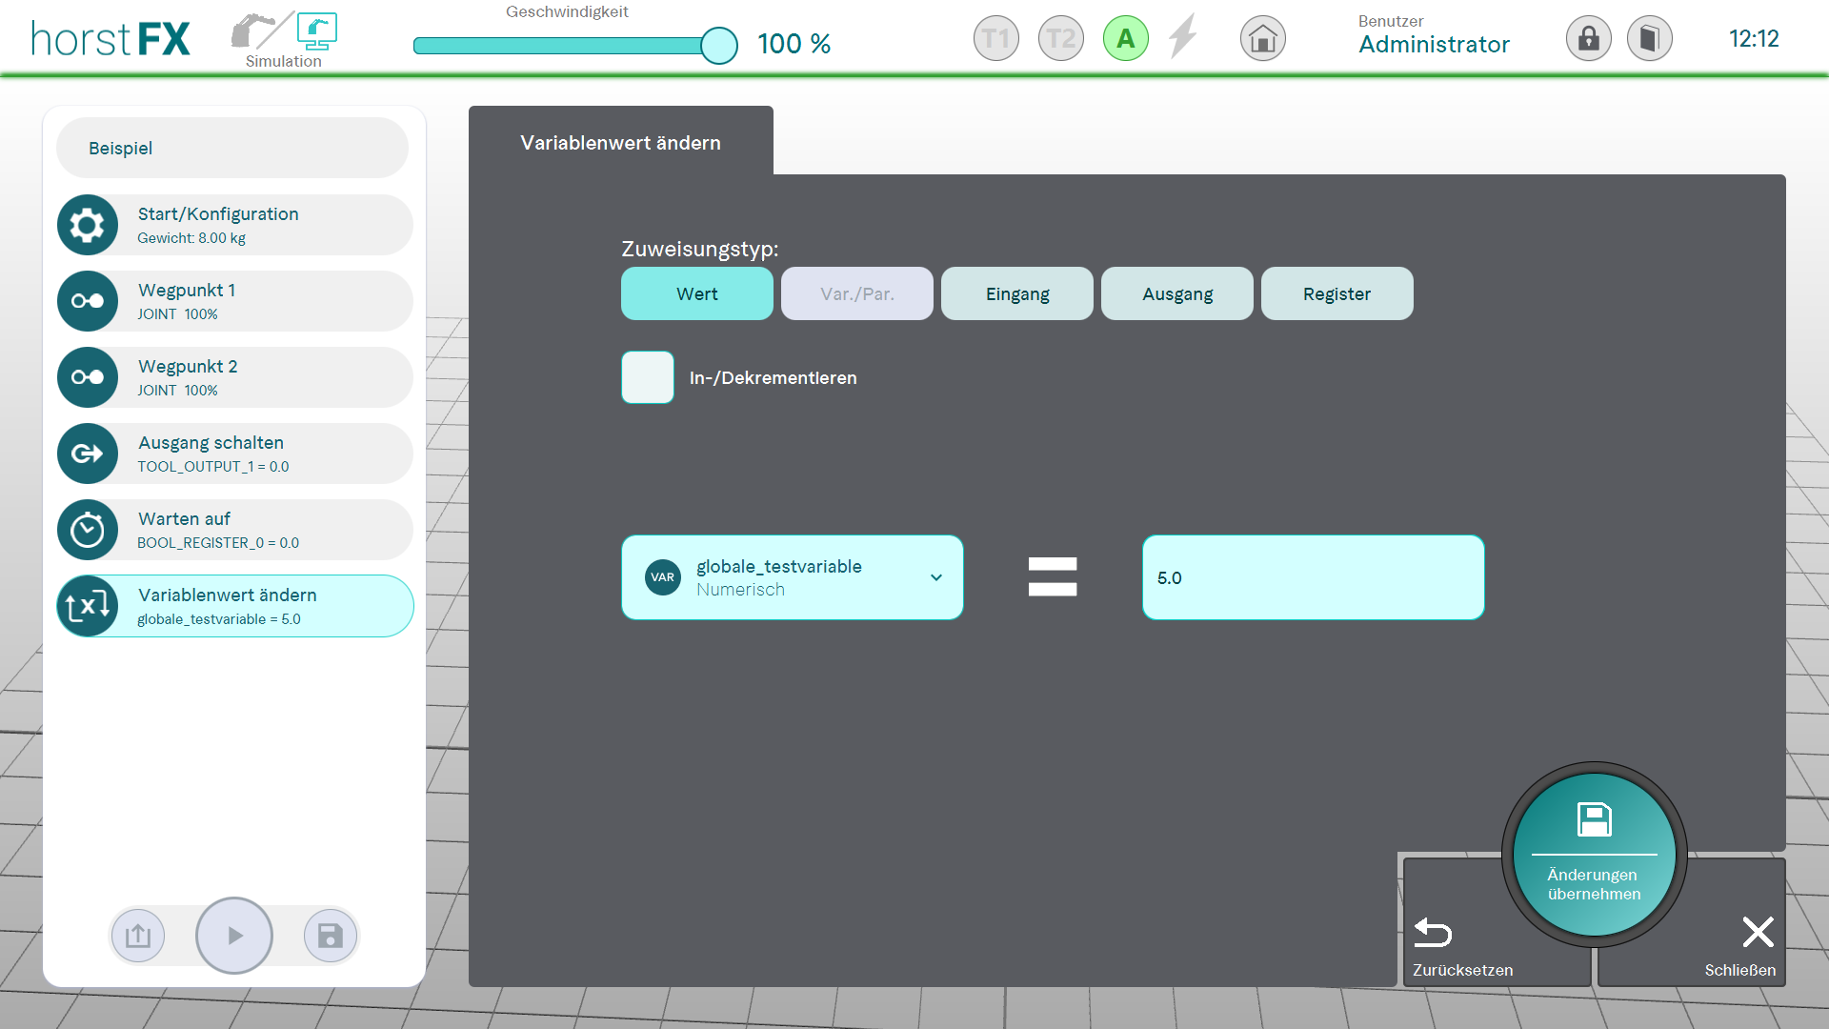Click the export program icon
1829x1029 pixels.
pyautogui.click(x=138, y=936)
